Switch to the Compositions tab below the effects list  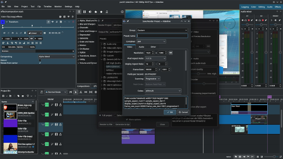click(x=83, y=86)
